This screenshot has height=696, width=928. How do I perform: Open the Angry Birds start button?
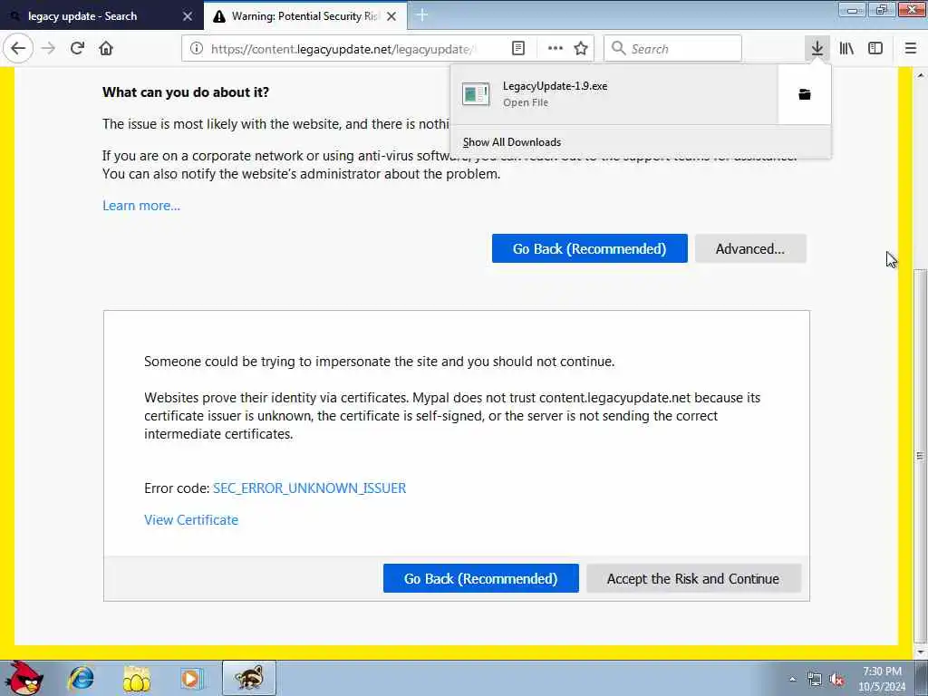[x=23, y=678]
